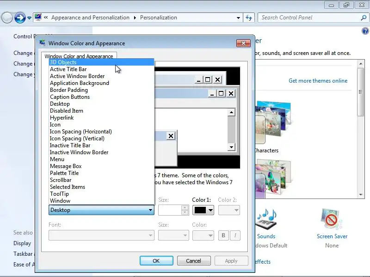This screenshot has height=277, width=370.
Task: Click preview message box close X
Action: click(171, 136)
